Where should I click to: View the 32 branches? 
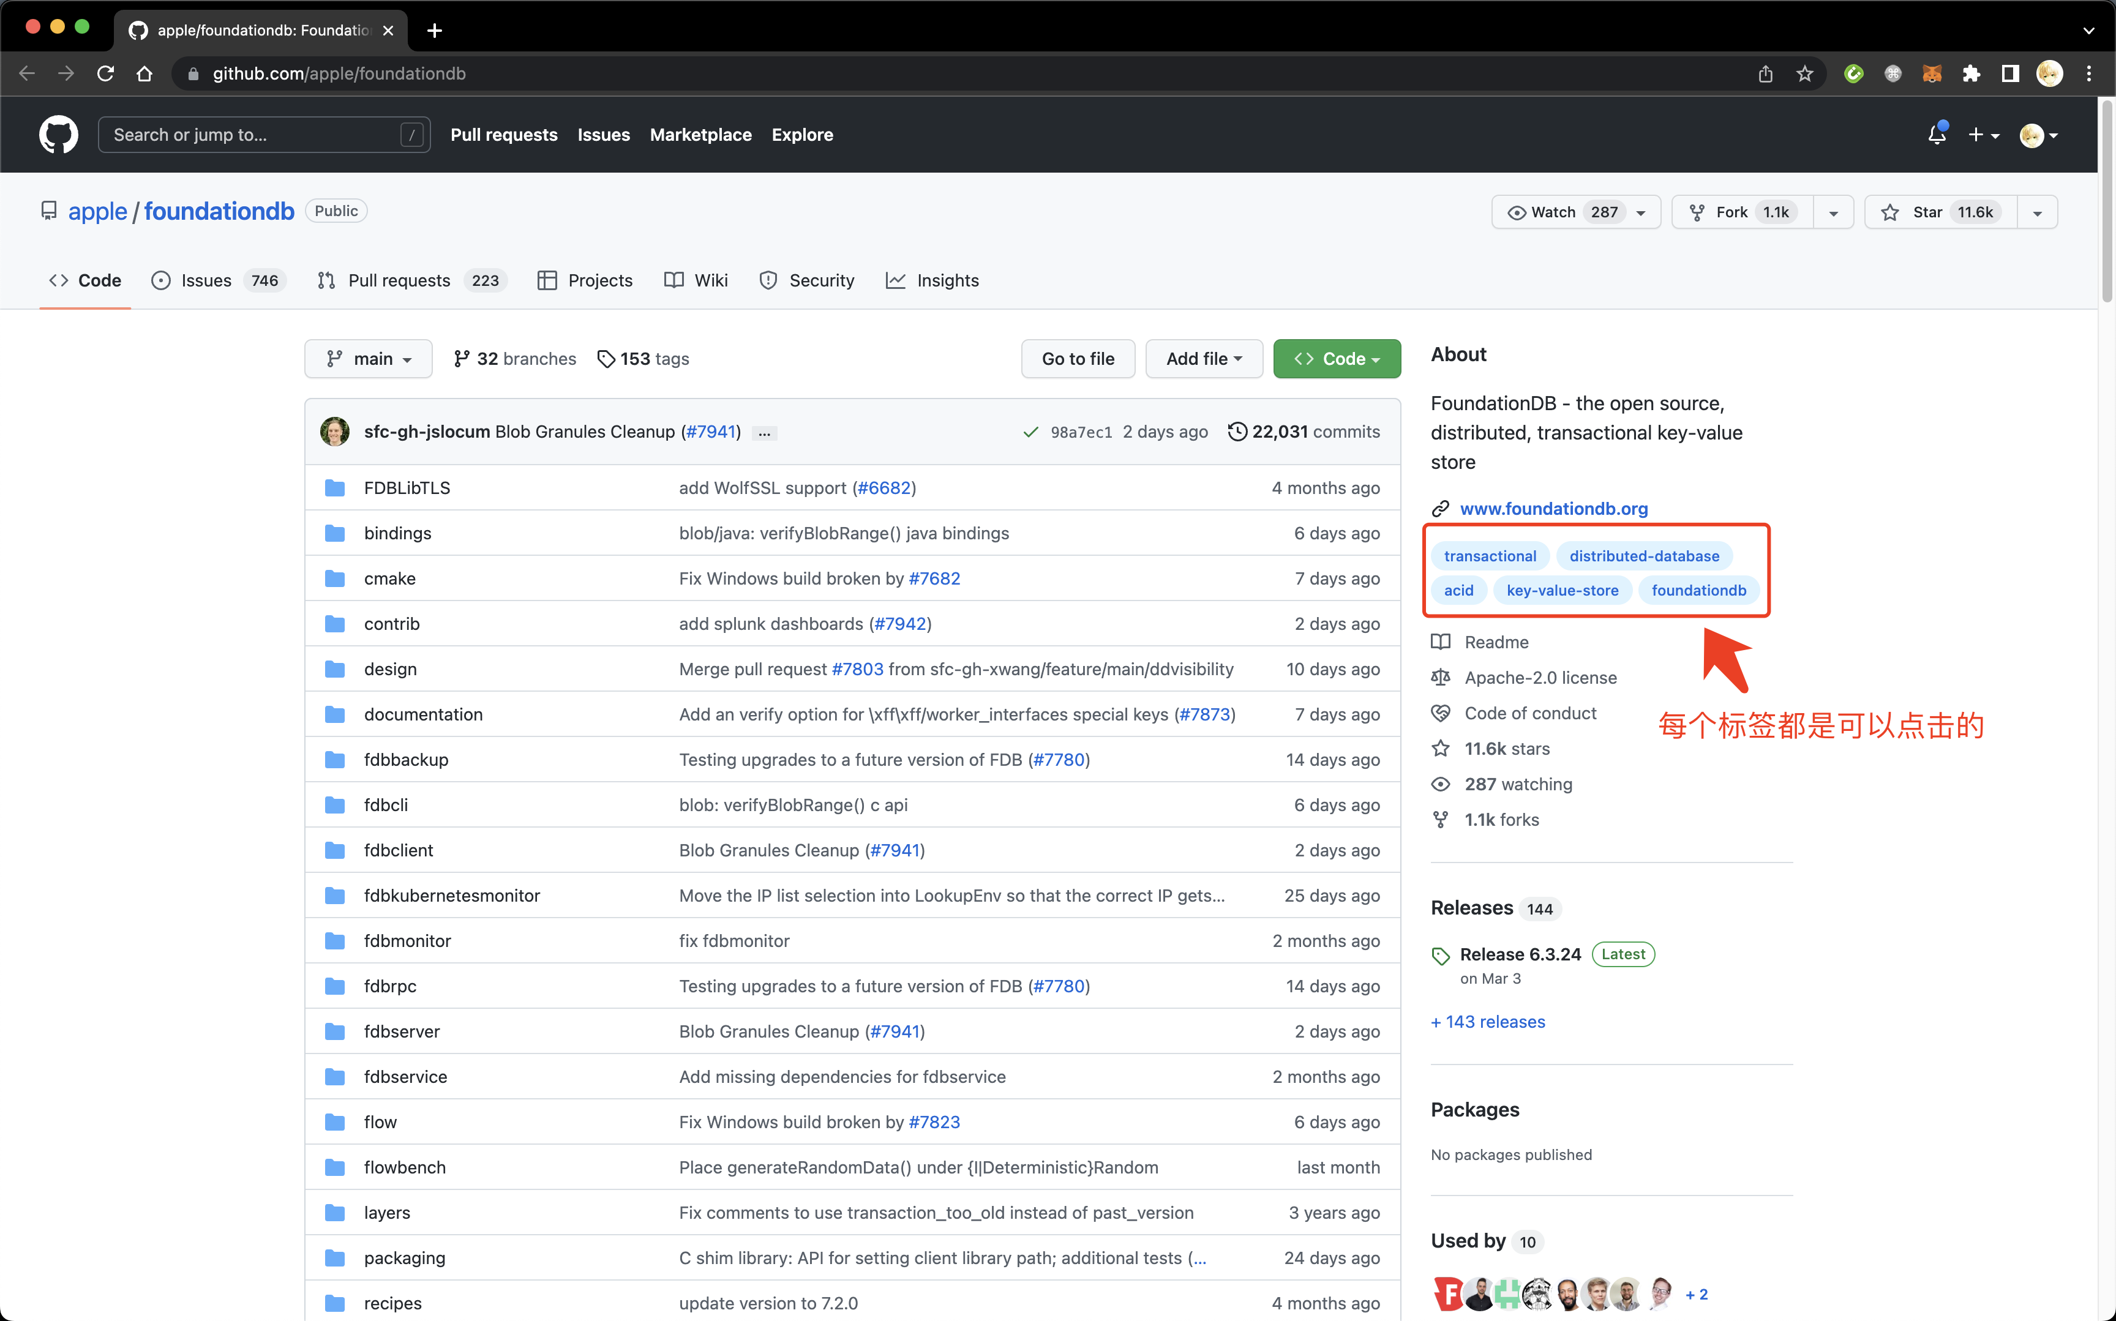click(514, 359)
